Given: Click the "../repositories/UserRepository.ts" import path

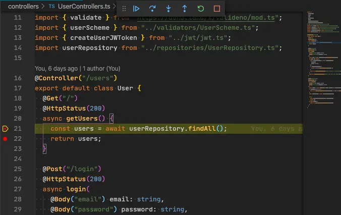Looking at the screenshot, I should [x=209, y=48].
